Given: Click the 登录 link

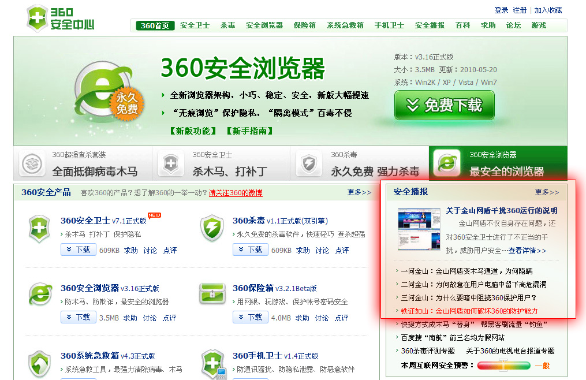Looking at the screenshot, I should point(501,10).
